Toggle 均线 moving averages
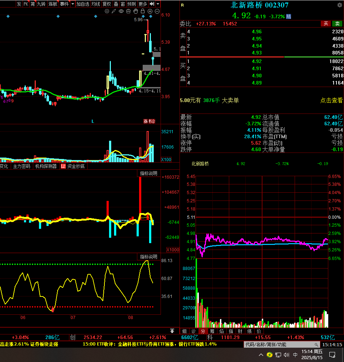Viewport: 344px width, 362px height. [96, 4]
